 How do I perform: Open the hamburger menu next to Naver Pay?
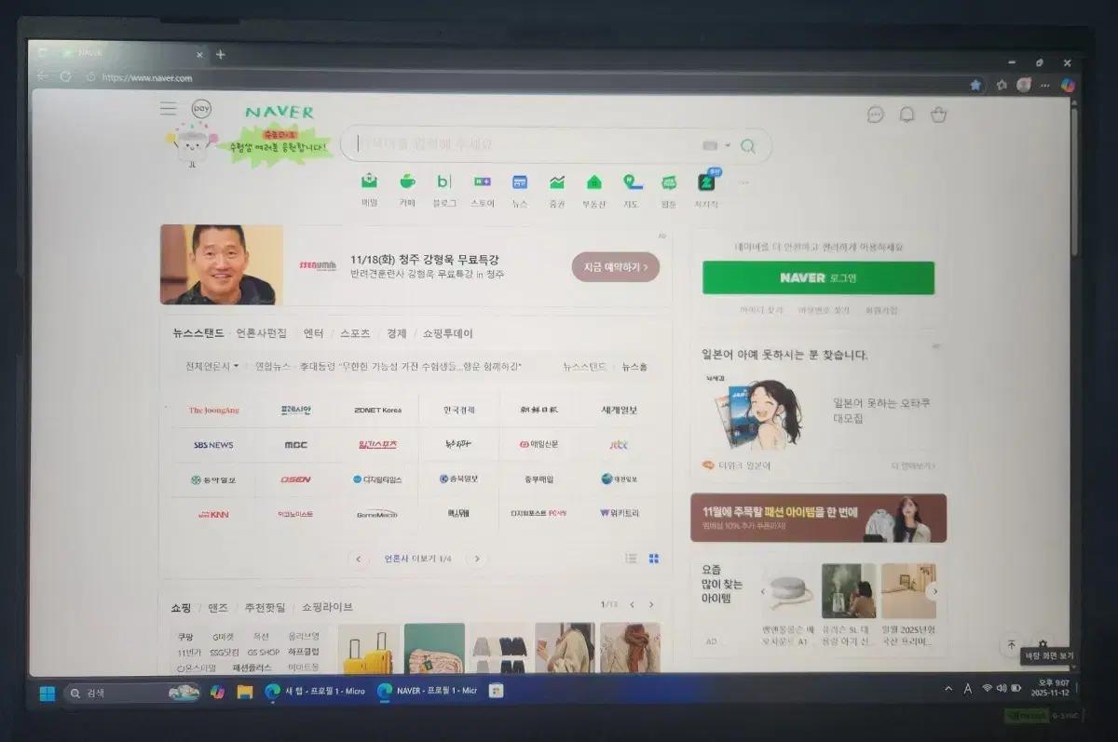[168, 108]
